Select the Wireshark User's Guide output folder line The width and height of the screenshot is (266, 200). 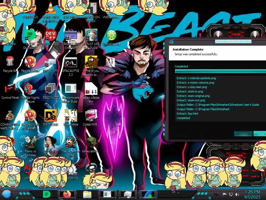point(218,105)
